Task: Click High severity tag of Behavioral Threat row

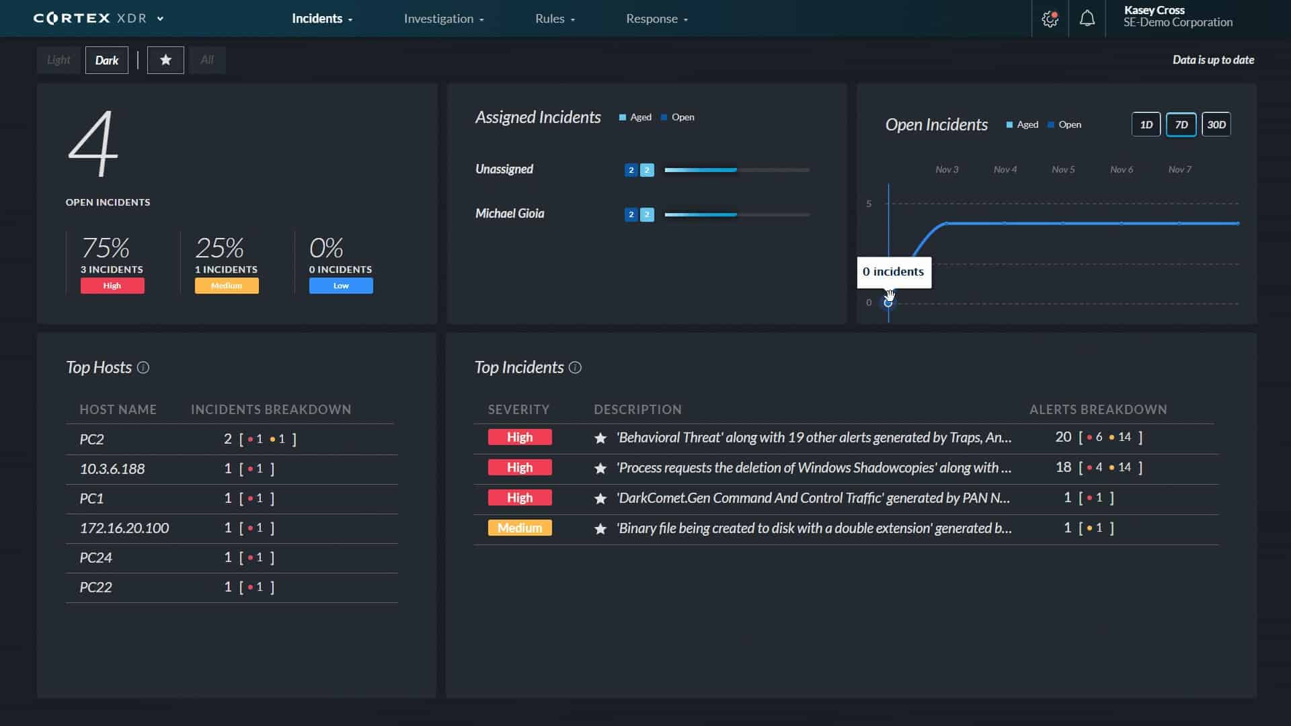Action: [520, 437]
